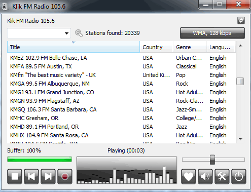The image size is (251, 192).
Task: Sort the list by the Title column
Action: pyautogui.click(x=74, y=47)
